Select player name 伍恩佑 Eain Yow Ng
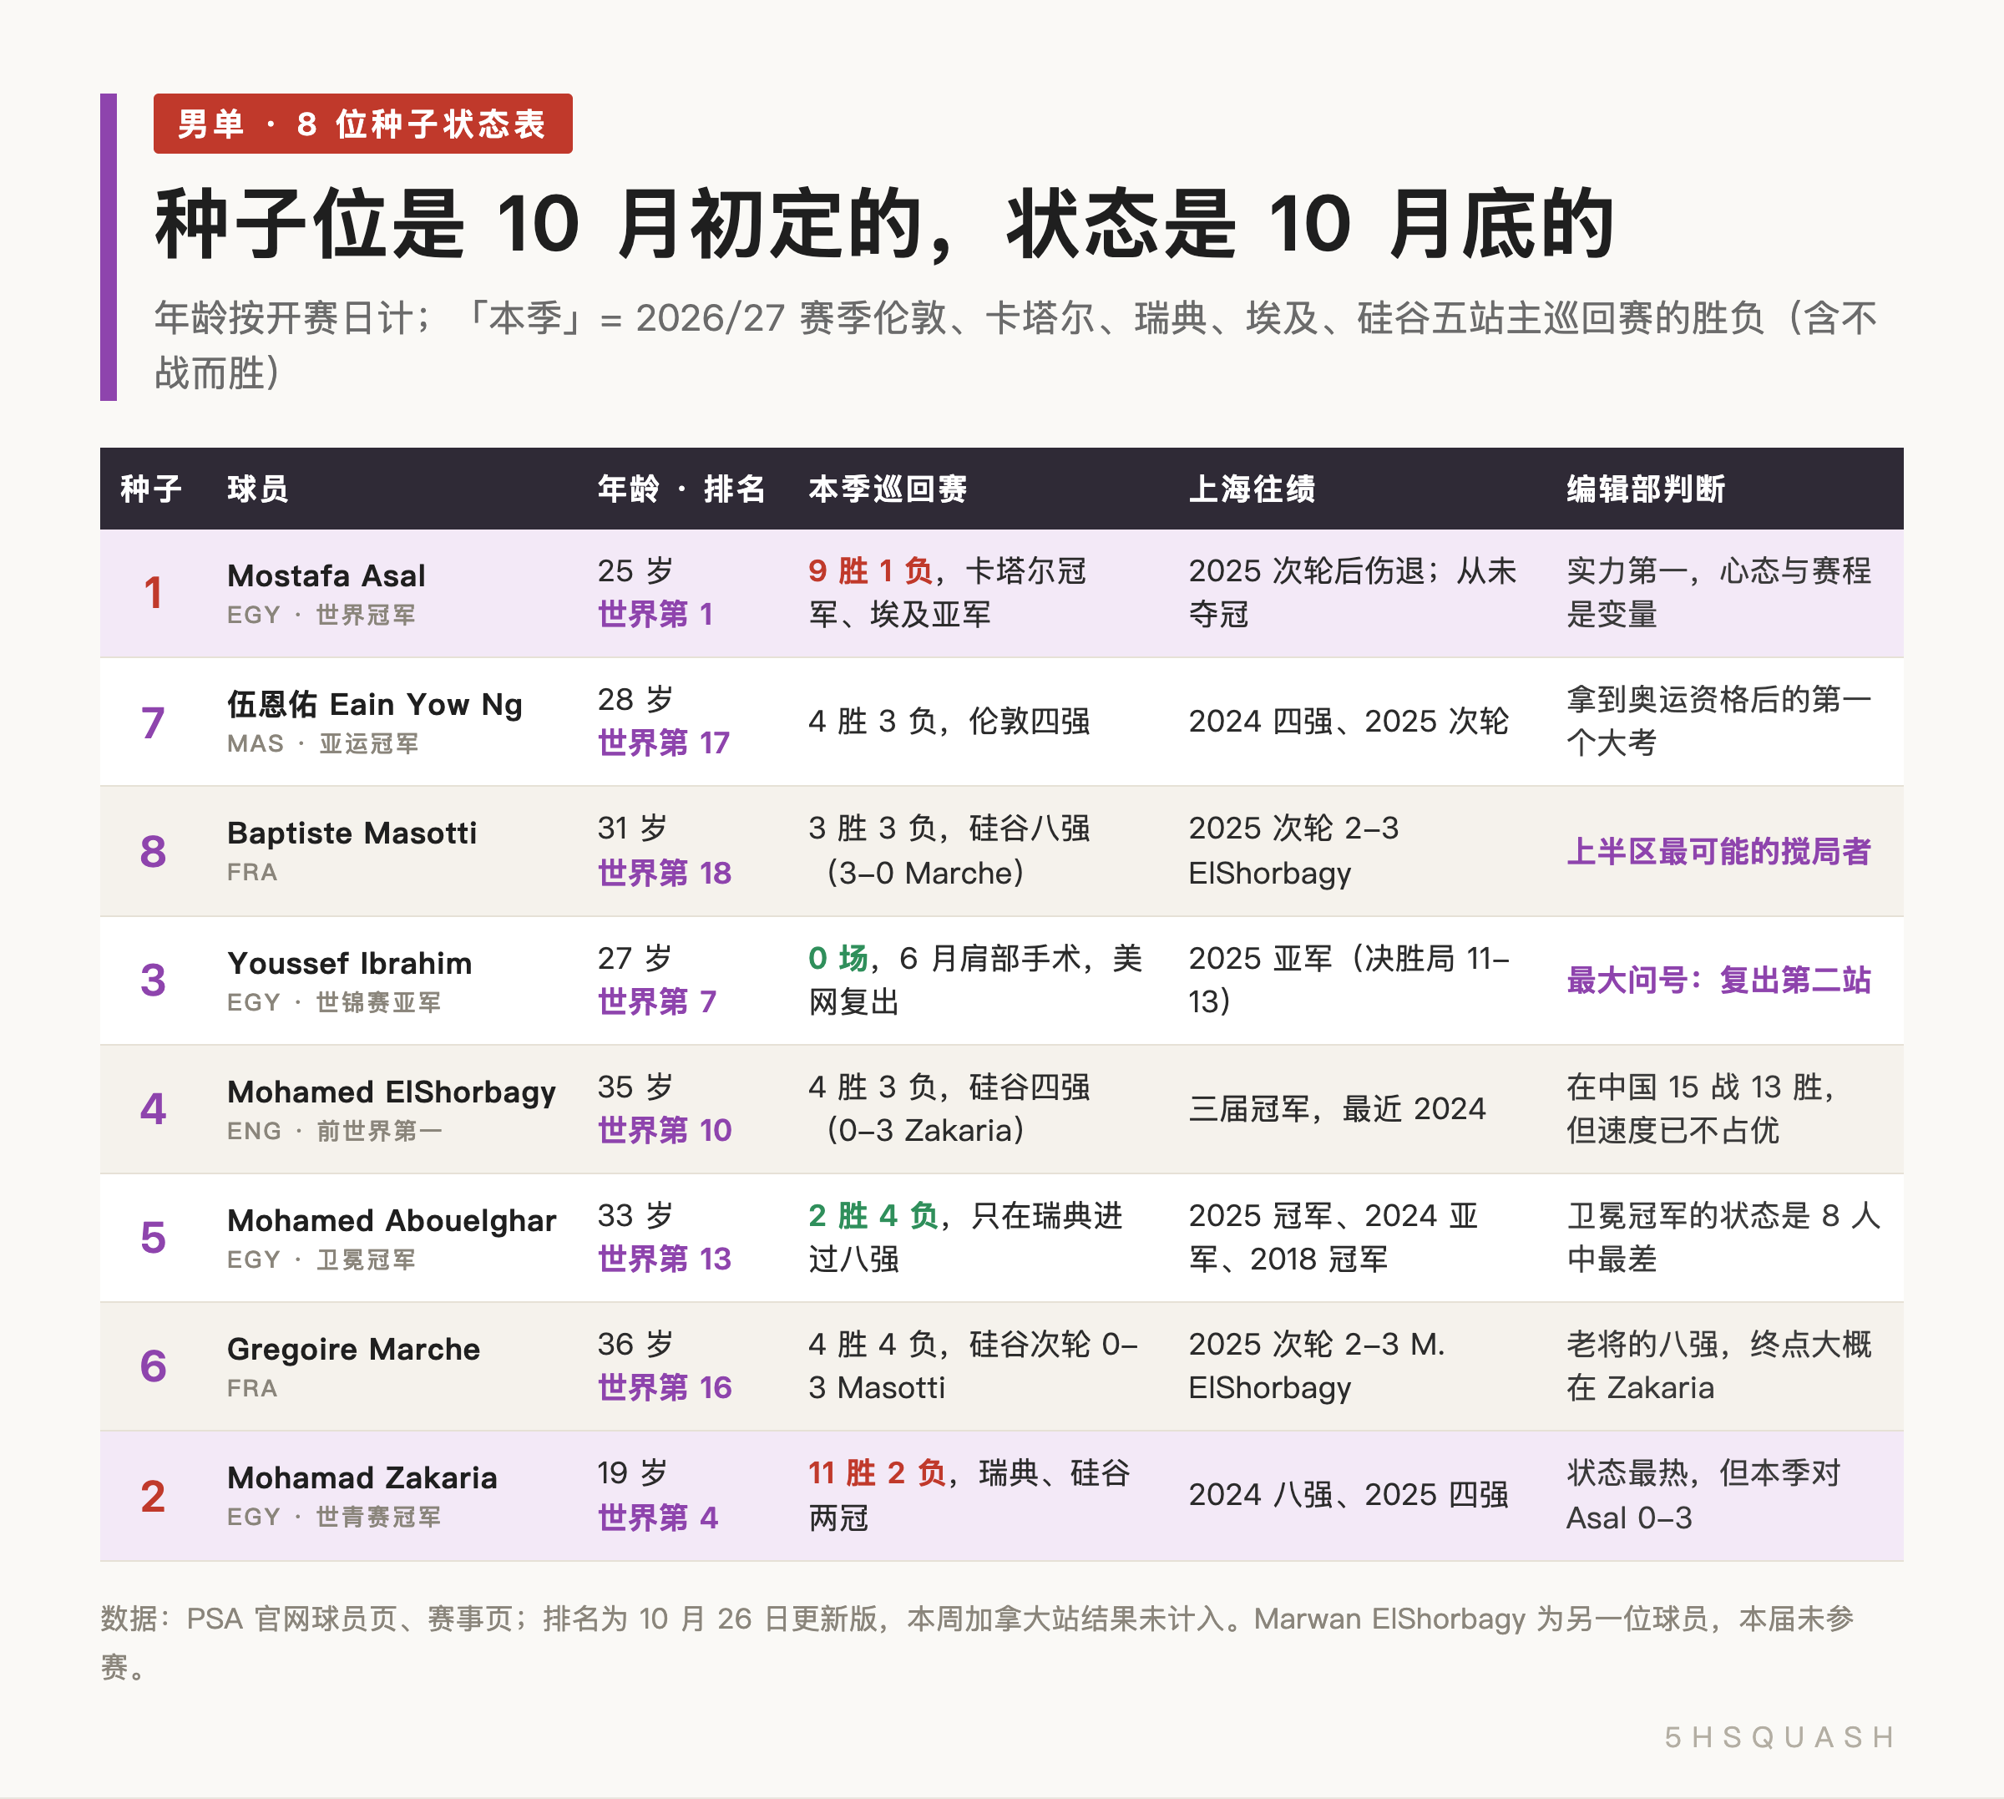This screenshot has height=1799, width=2004. click(375, 704)
